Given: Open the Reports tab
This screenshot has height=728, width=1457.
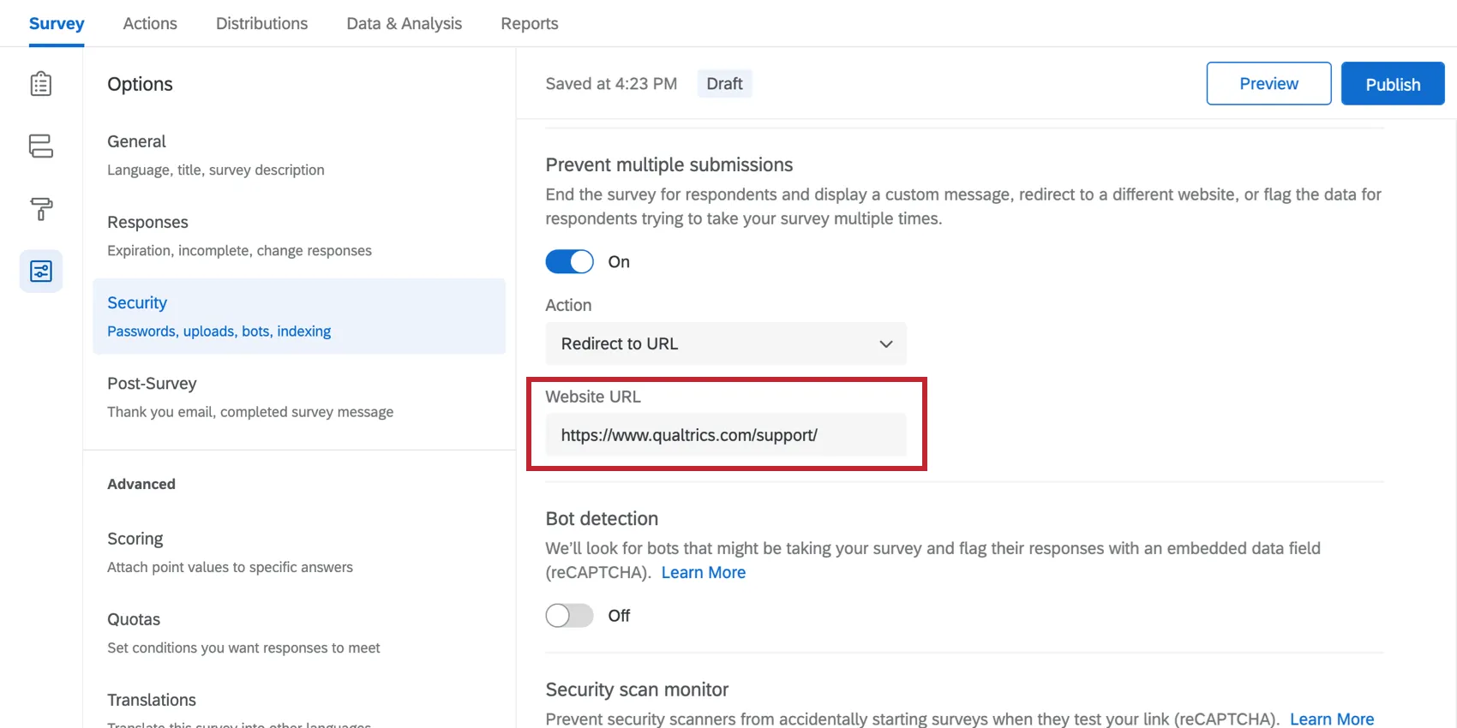Looking at the screenshot, I should coord(530,24).
